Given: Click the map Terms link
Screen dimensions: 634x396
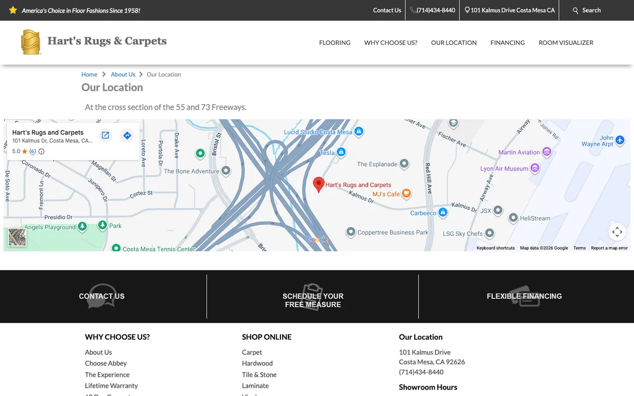Looking at the screenshot, I should (x=580, y=248).
